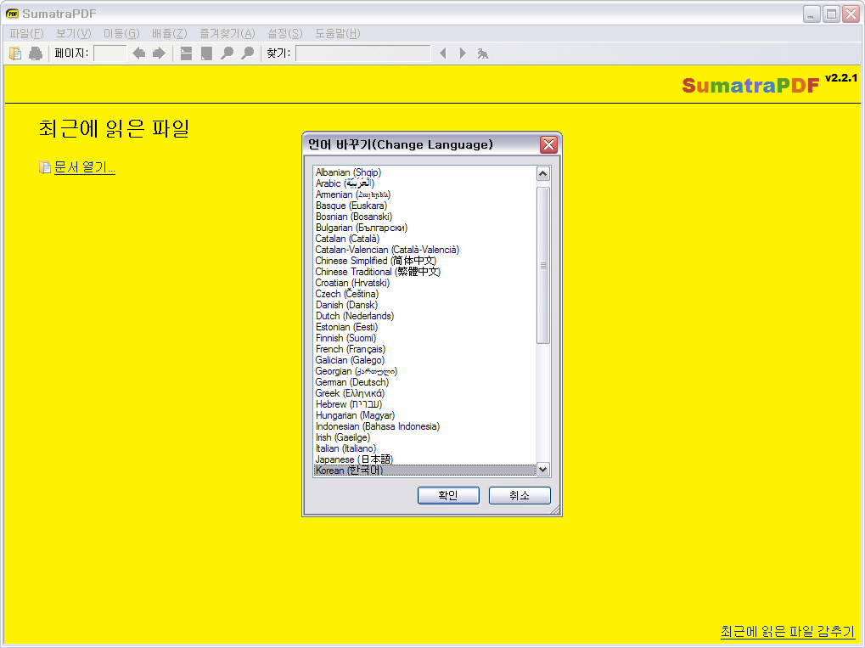
Task: Click the document icon beside 문서 열기
Action: point(45,167)
